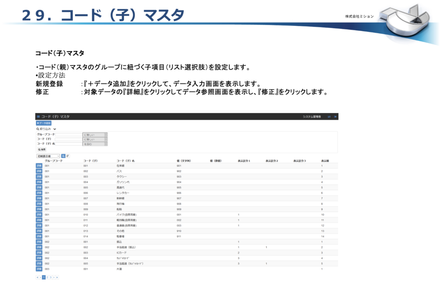Click the 値（文字列） column header
The width and height of the screenshot is (442, 288).
[x=184, y=161]
